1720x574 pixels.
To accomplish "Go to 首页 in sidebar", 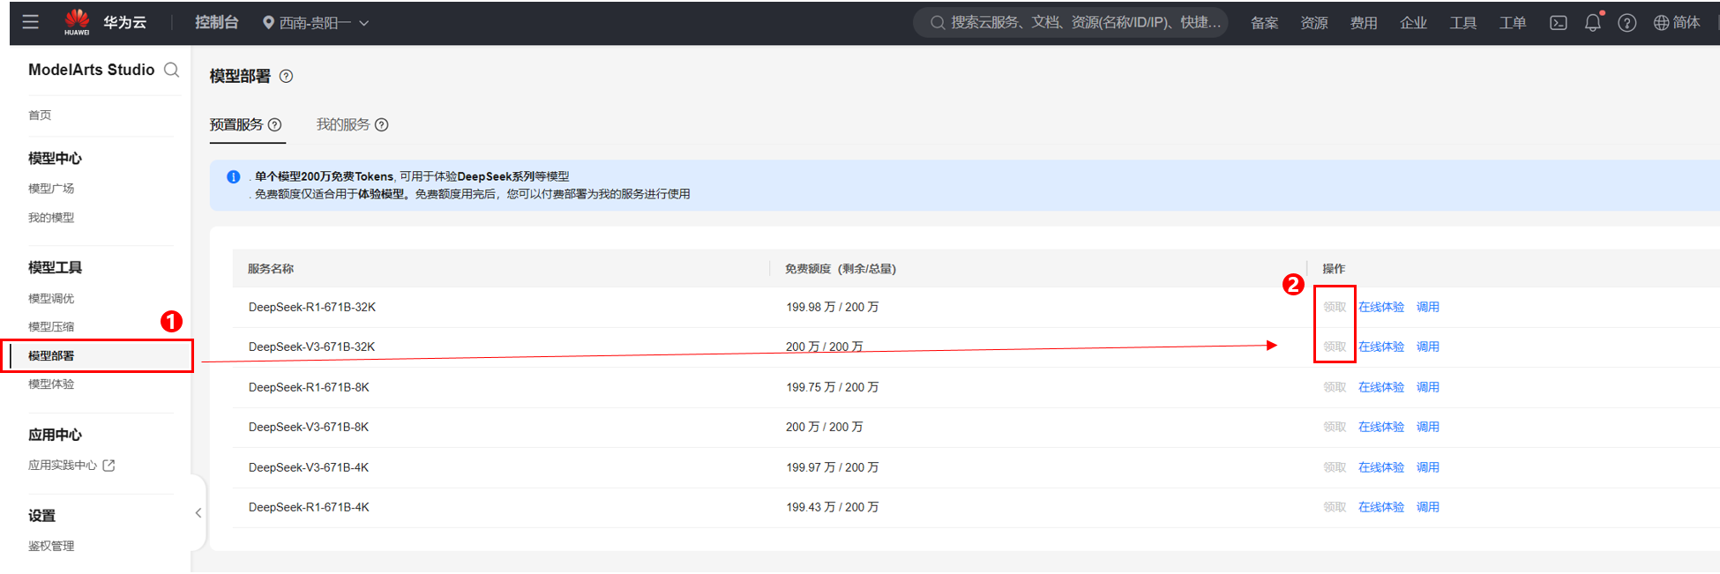I will tap(40, 116).
